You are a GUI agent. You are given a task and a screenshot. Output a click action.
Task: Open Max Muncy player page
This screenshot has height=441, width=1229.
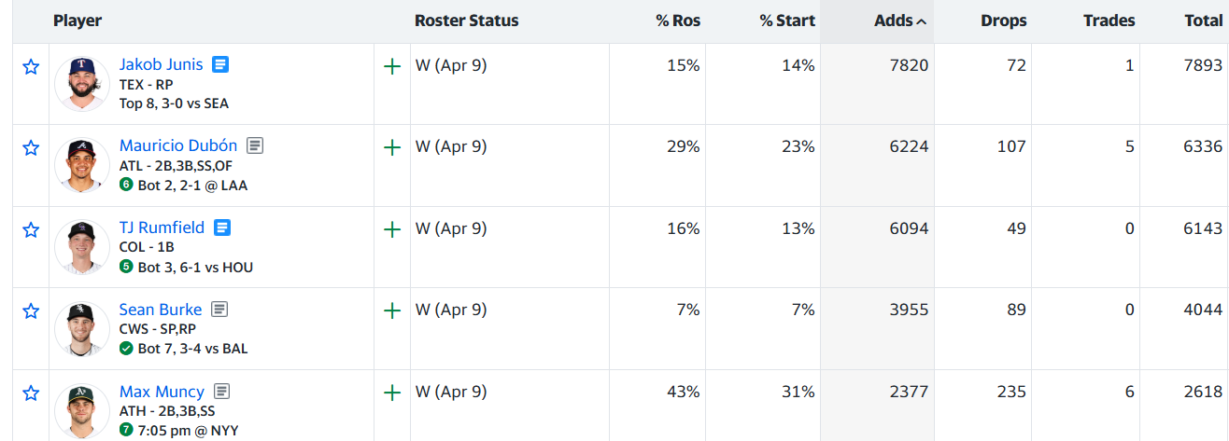pos(162,391)
